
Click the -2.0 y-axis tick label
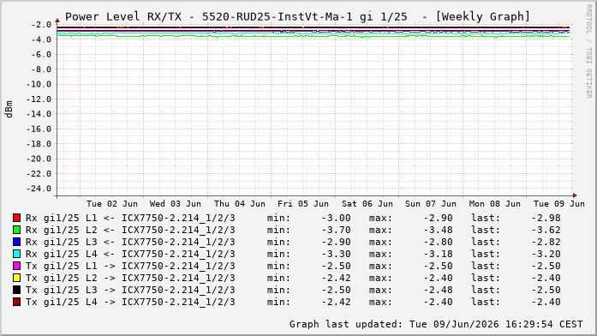click(41, 25)
